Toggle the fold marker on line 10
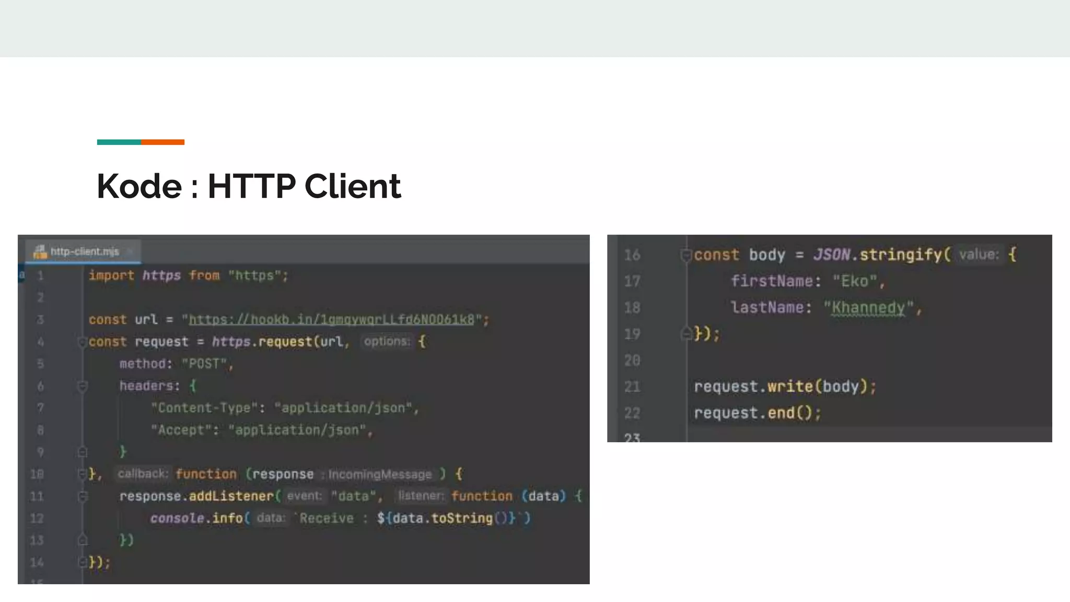This screenshot has height=602, width=1070. [x=82, y=474]
